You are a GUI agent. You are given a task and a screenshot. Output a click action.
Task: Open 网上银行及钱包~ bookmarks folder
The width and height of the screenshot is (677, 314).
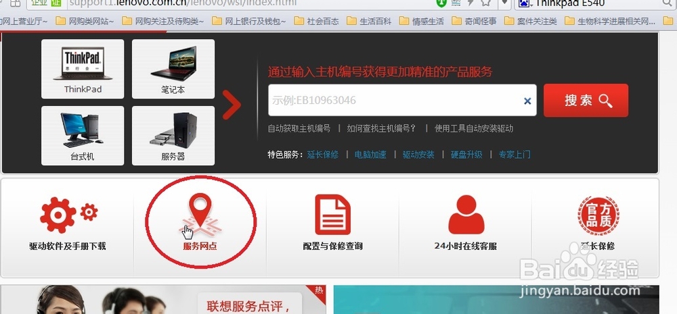[x=249, y=21]
